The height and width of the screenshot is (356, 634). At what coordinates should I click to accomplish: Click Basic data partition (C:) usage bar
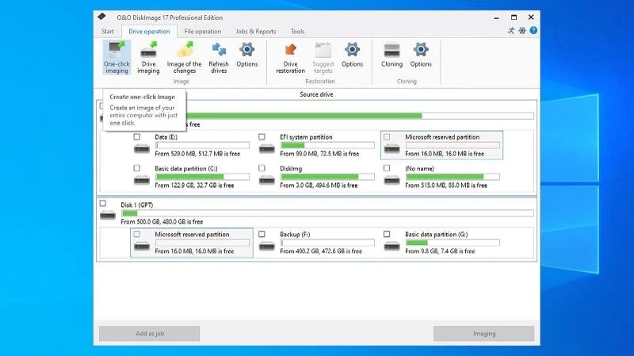[x=202, y=177]
